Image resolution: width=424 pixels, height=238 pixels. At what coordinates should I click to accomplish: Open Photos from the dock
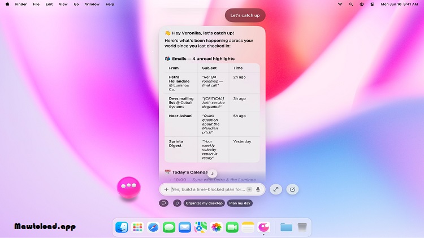pyautogui.click(x=217, y=227)
